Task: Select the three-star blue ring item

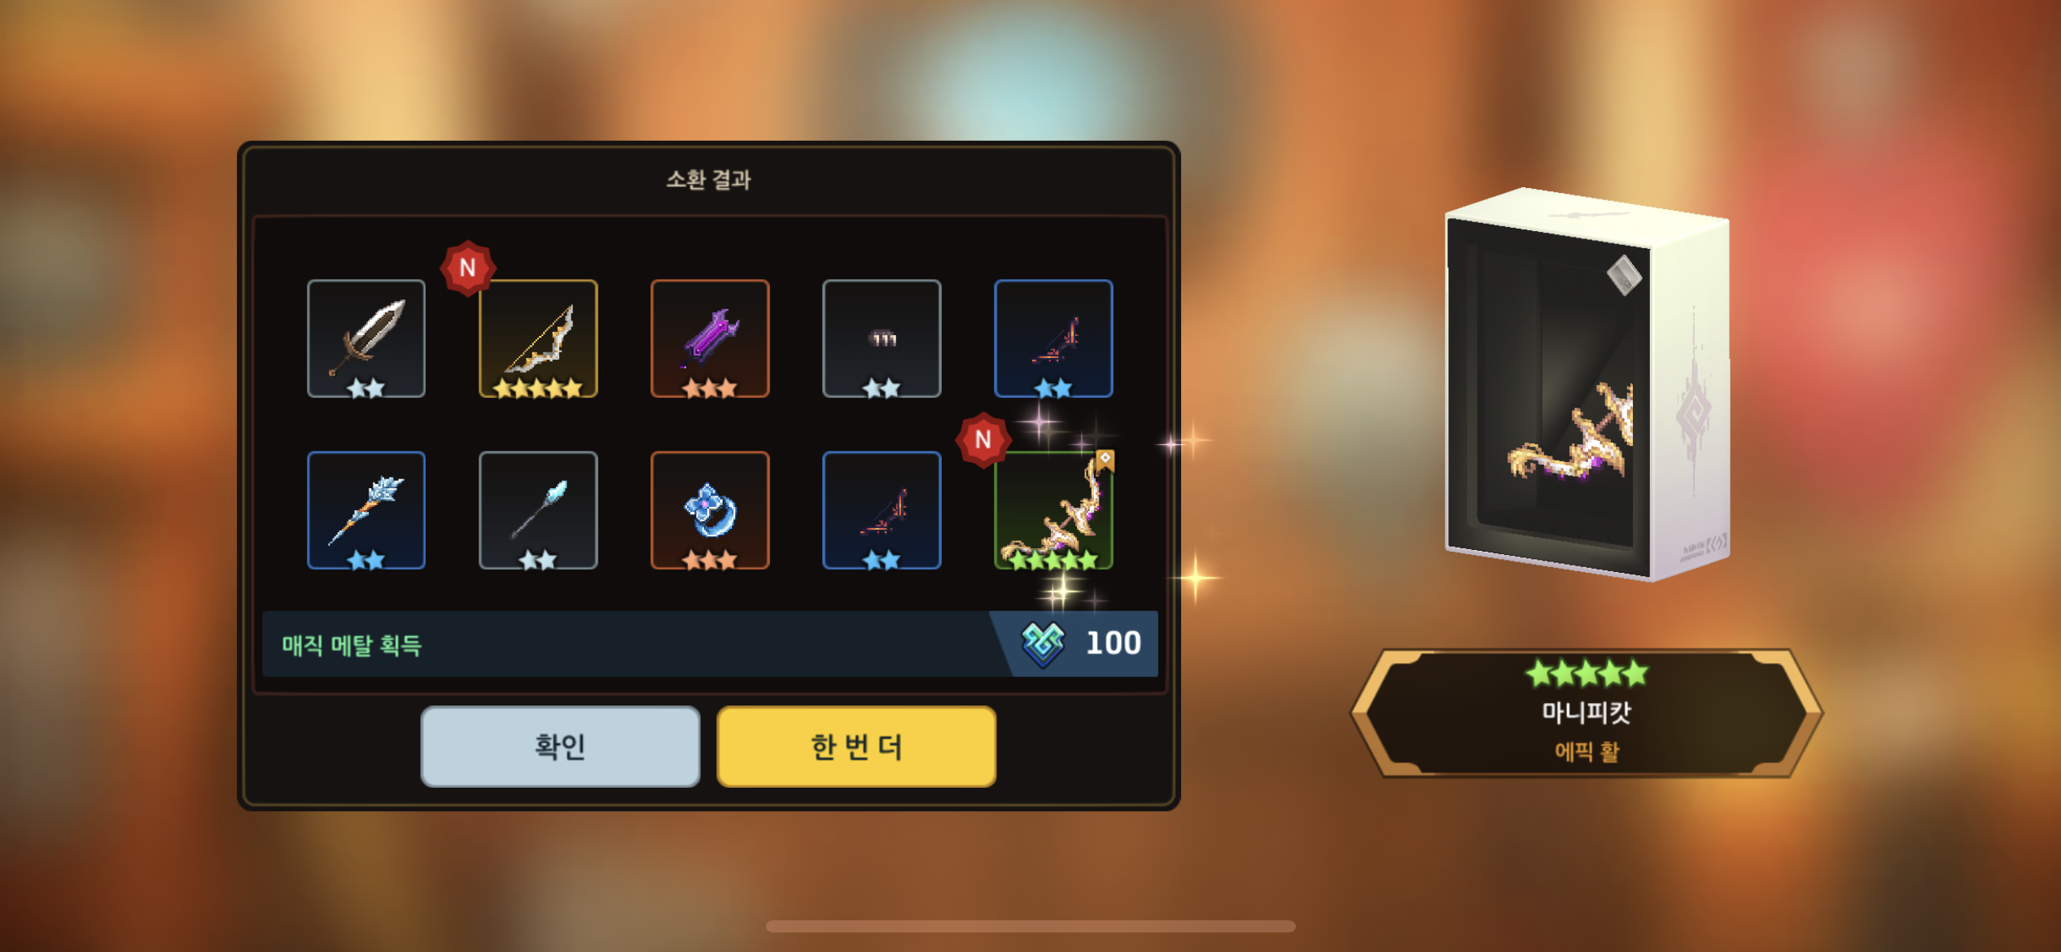Action: tap(710, 510)
